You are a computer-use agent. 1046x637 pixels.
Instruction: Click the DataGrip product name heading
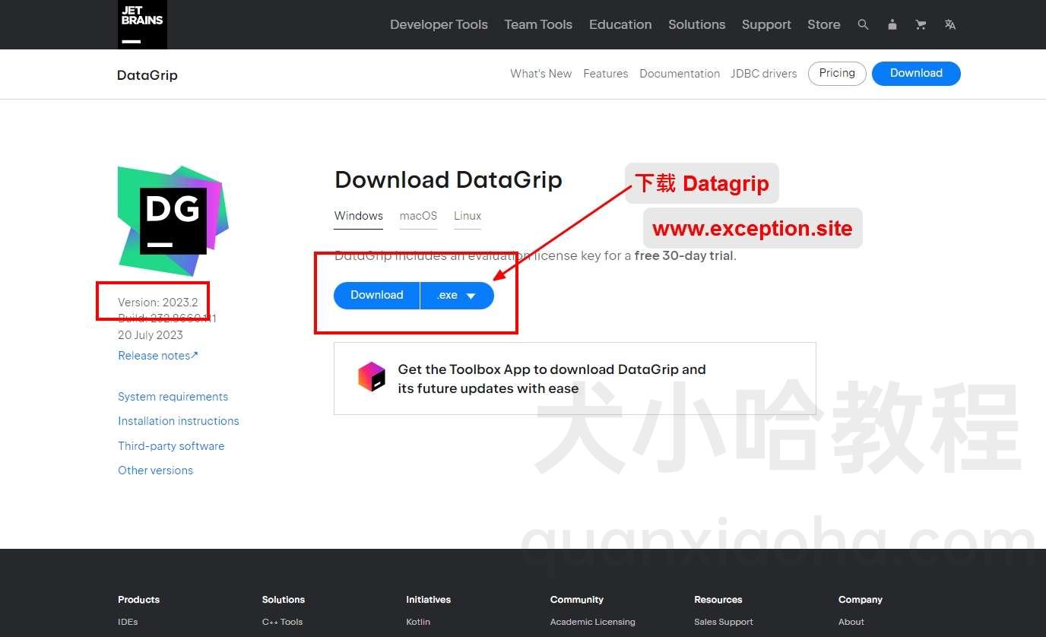(147, 75)
